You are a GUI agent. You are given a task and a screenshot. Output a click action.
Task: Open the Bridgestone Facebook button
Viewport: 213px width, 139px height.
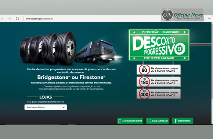(183, 121)
